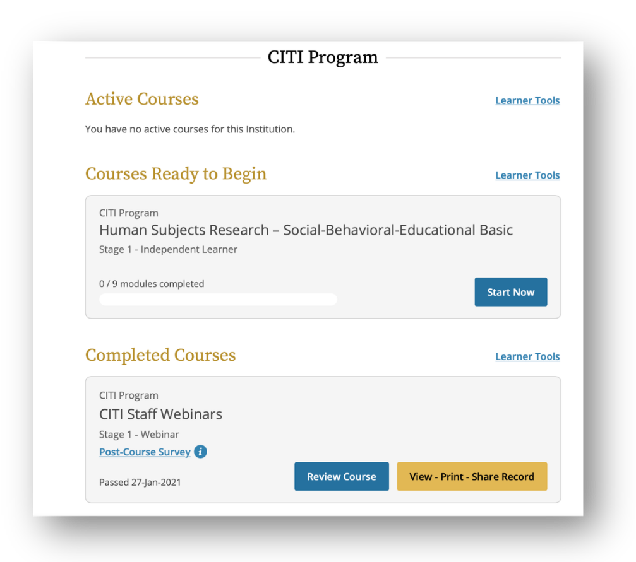Image resolution: width=636 pixels, height=562 pixels.
Task: Click the modules completed progress bar
Action: point(219,299)
